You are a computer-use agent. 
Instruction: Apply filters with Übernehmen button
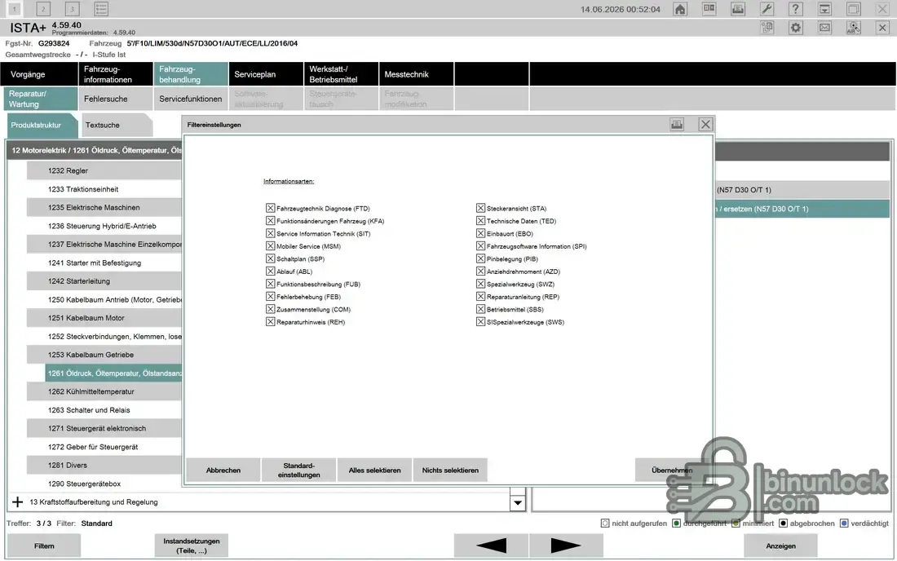[x=672, y=470]
